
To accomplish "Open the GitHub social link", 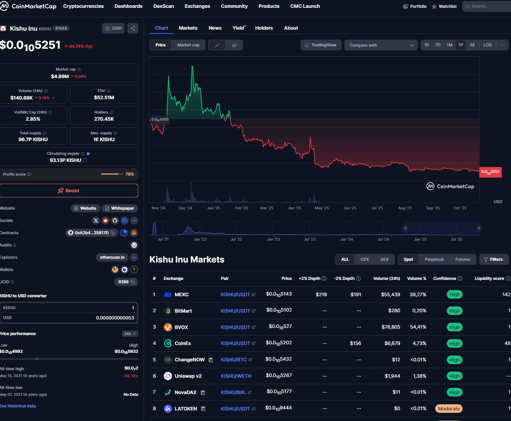I will (115, 221).
